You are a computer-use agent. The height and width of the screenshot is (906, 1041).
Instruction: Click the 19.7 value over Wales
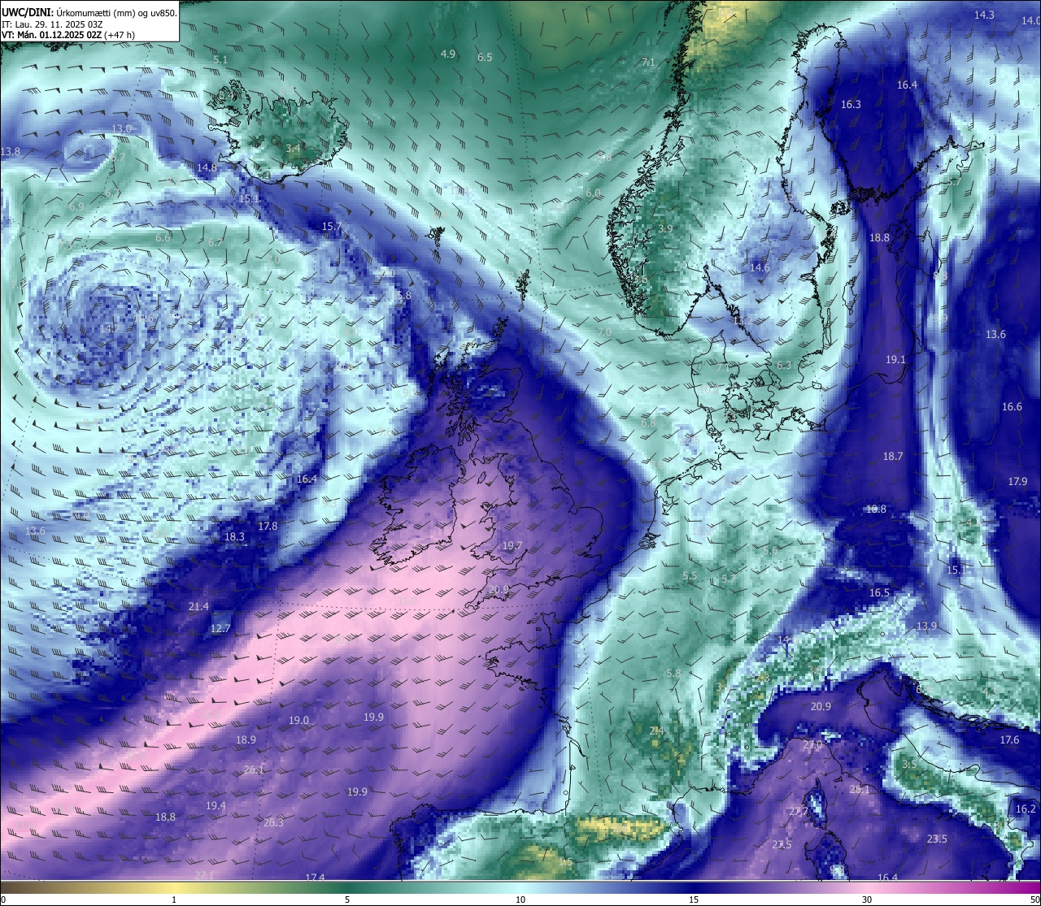pos(512,546)
